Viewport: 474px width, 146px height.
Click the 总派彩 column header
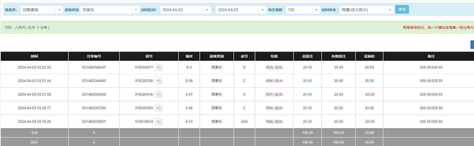[x=369, y=56]
